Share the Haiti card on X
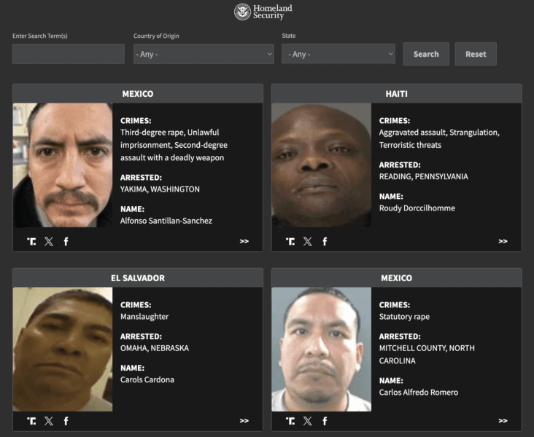534x437 pixels. pyautogui.click(x=308, y=241)
